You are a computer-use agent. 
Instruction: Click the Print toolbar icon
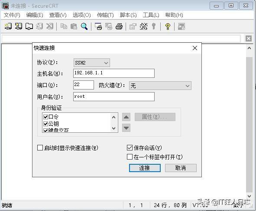click(x=119, y=26)
